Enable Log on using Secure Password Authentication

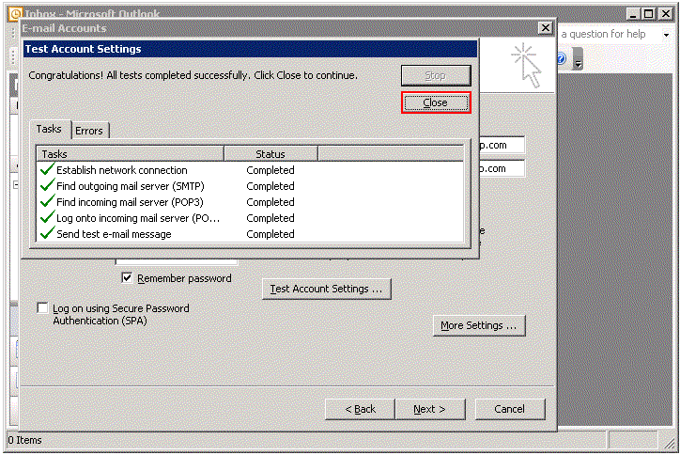(42, 308)
